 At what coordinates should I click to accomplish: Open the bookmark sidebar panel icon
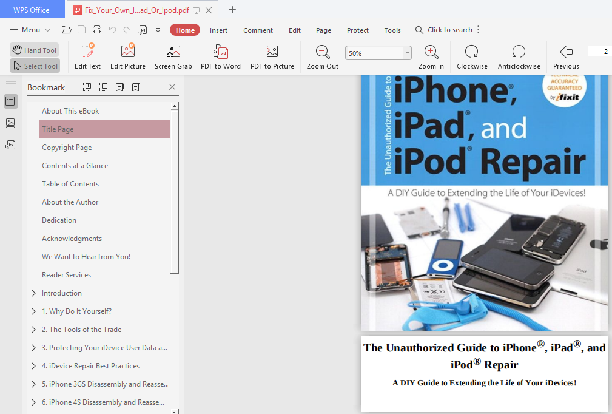click(10, 101)
